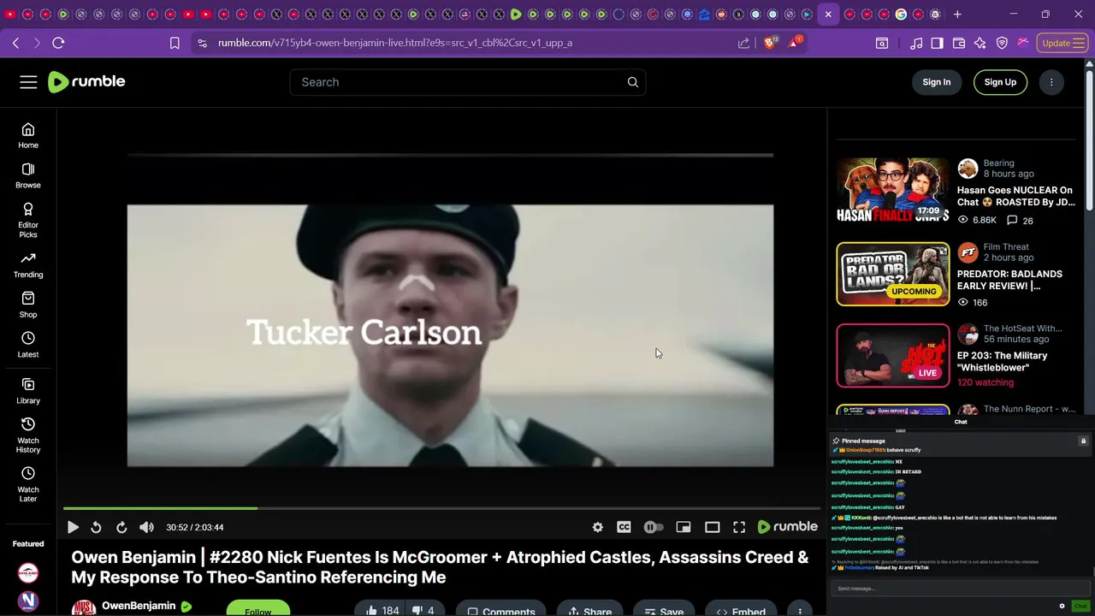Select the Chat panel tab
Viewport: 1095px width, 616px height.
click(x=961, y=422)
